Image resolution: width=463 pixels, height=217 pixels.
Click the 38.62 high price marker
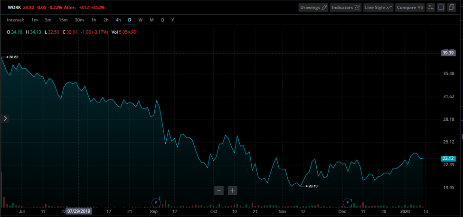(x=14, y=57)
